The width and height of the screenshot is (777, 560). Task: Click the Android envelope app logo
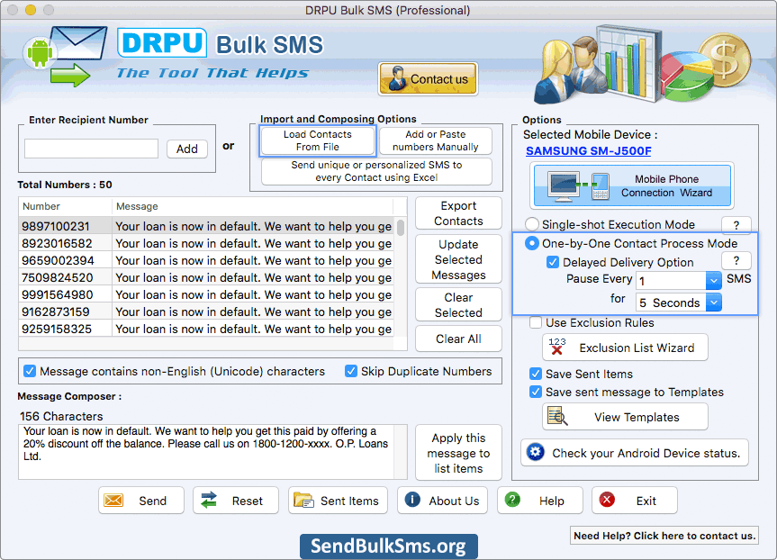(x=65, y=56)
